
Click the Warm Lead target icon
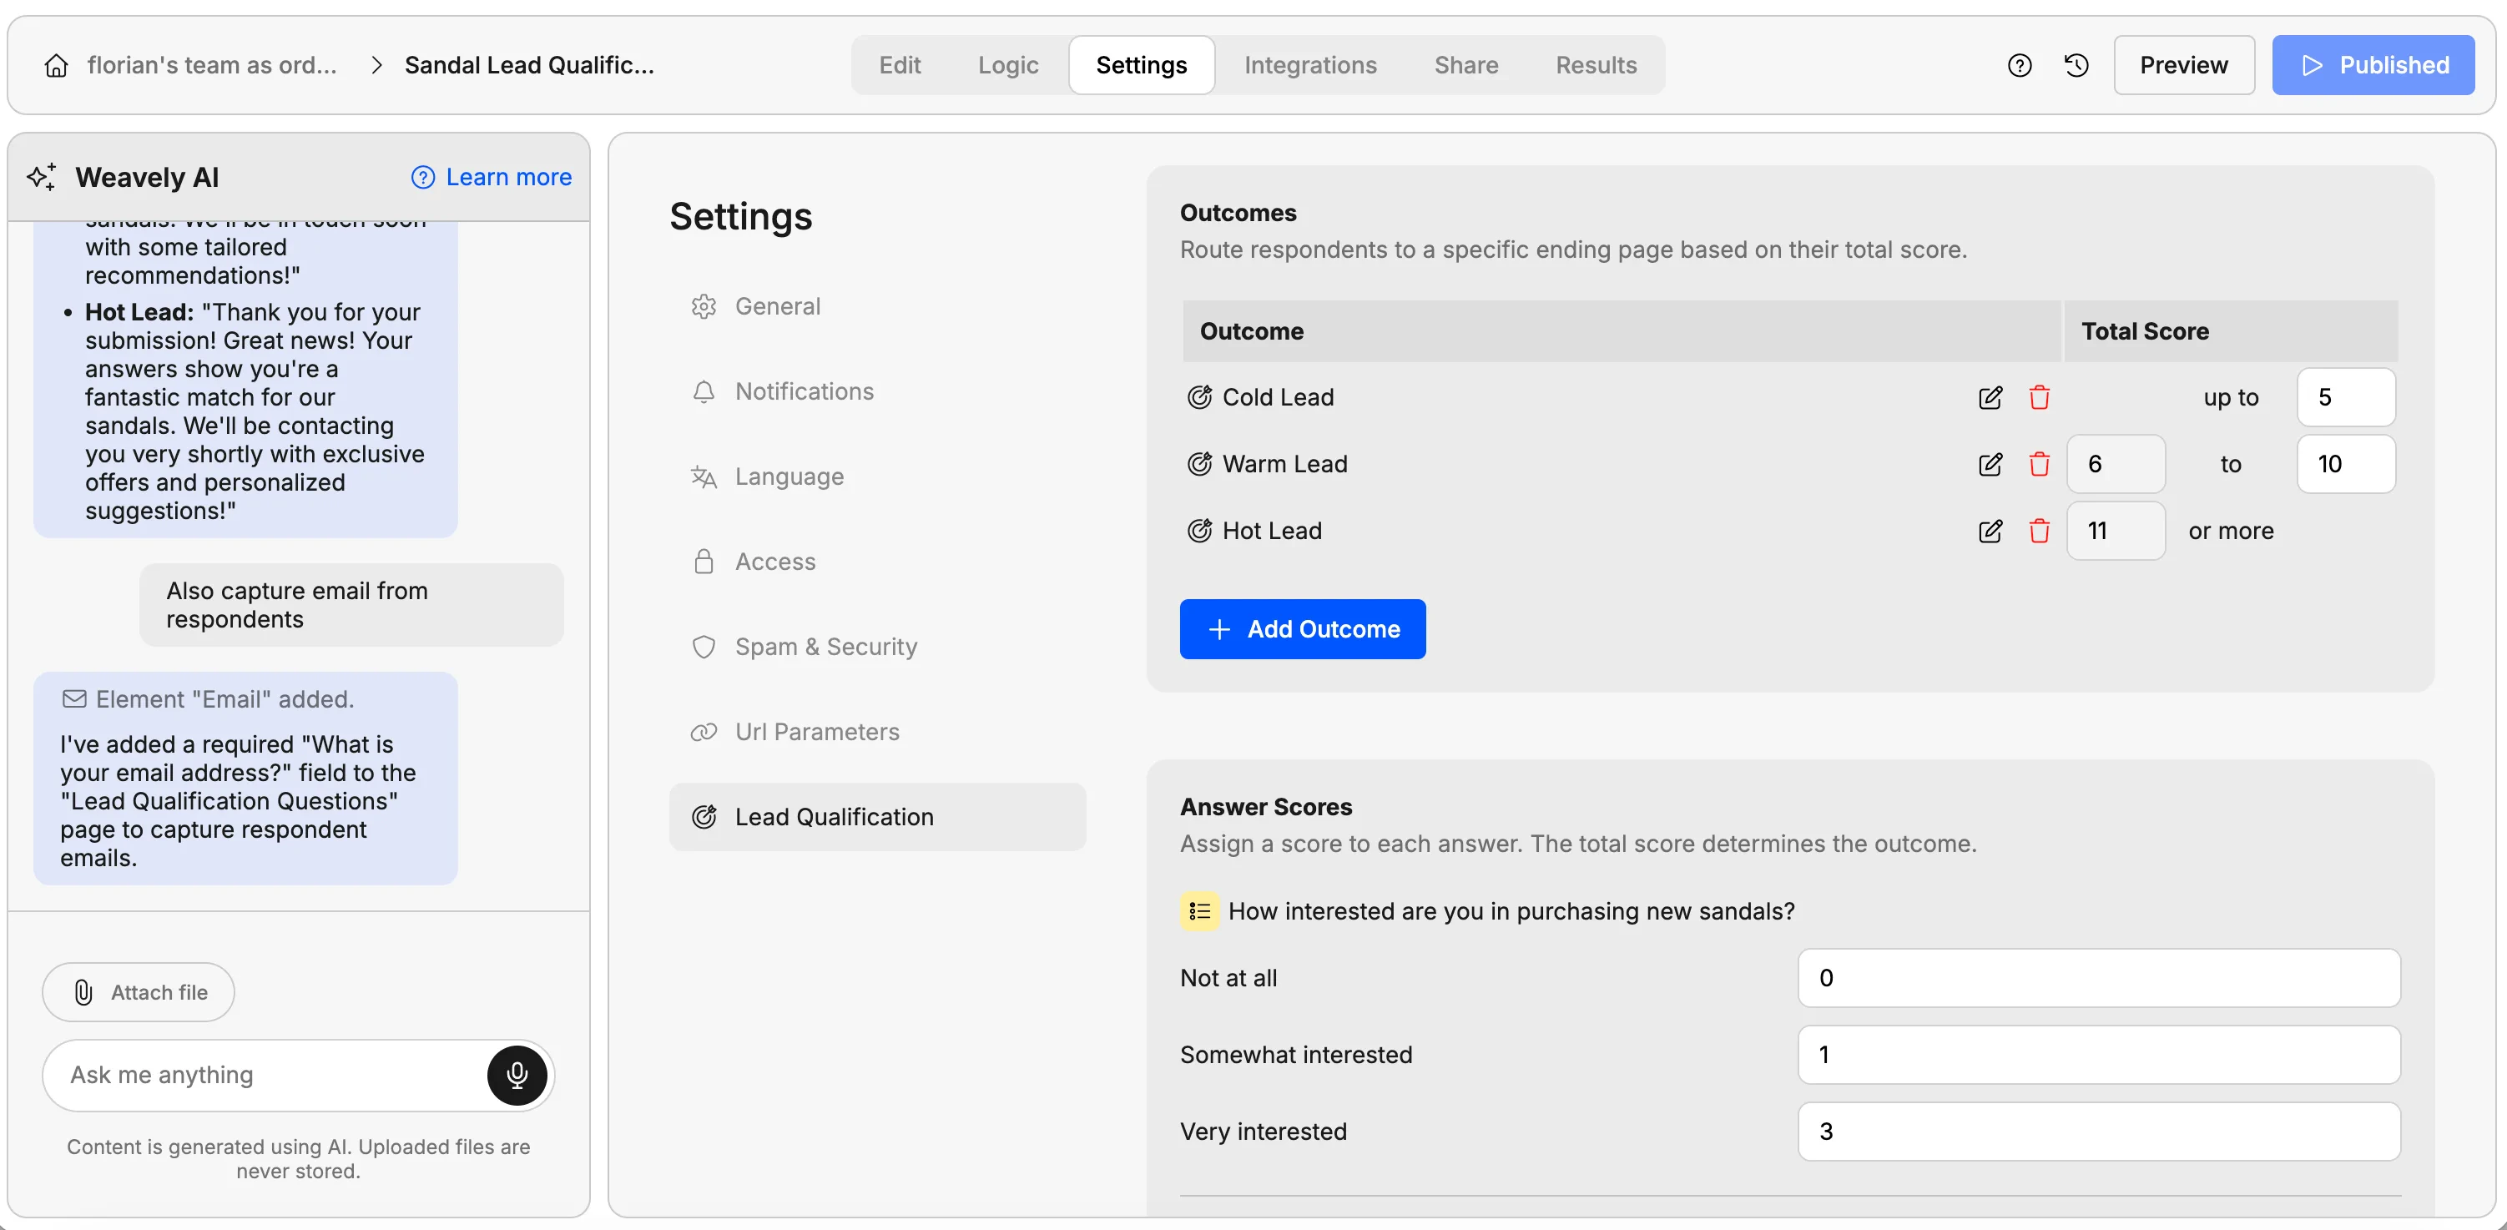[1199, 464]
